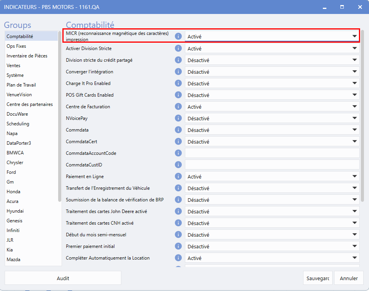Open the Chrysler group
Viewport: 369px width, 291px height.
(x=31, y=162)
